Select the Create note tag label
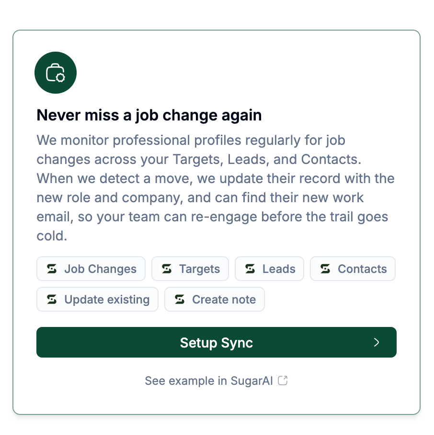 [224, 299]
